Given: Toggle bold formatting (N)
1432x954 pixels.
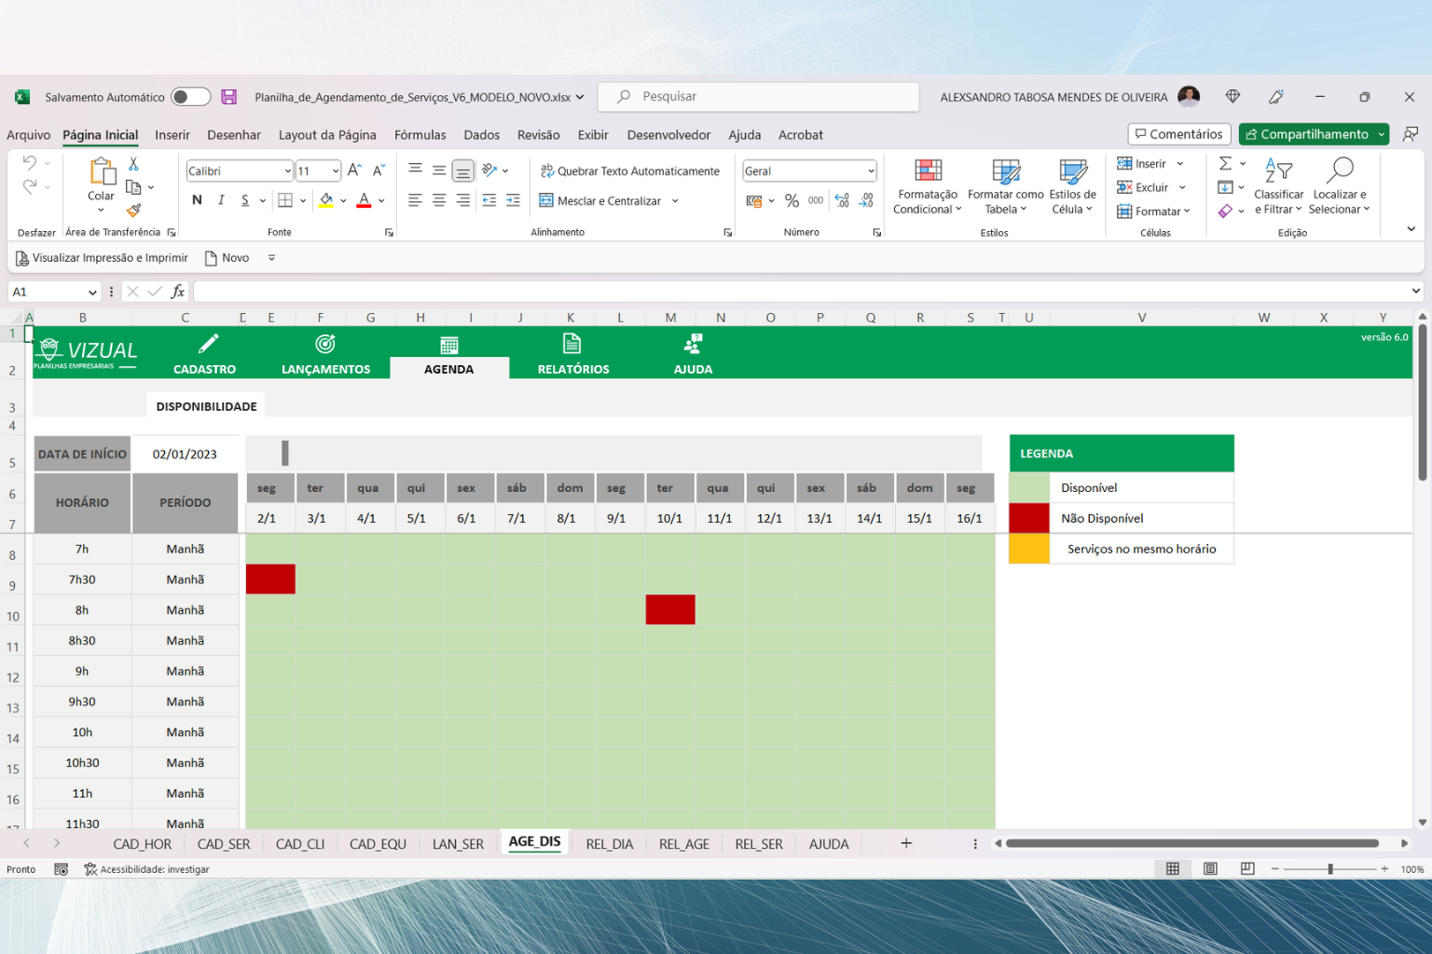Looking at the screenshot, I should (196, 200).
